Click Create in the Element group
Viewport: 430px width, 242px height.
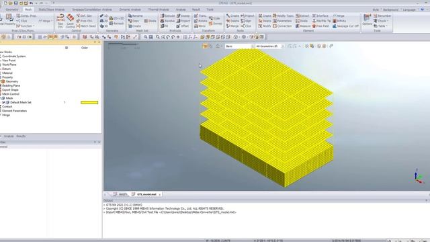pos(265,16)
